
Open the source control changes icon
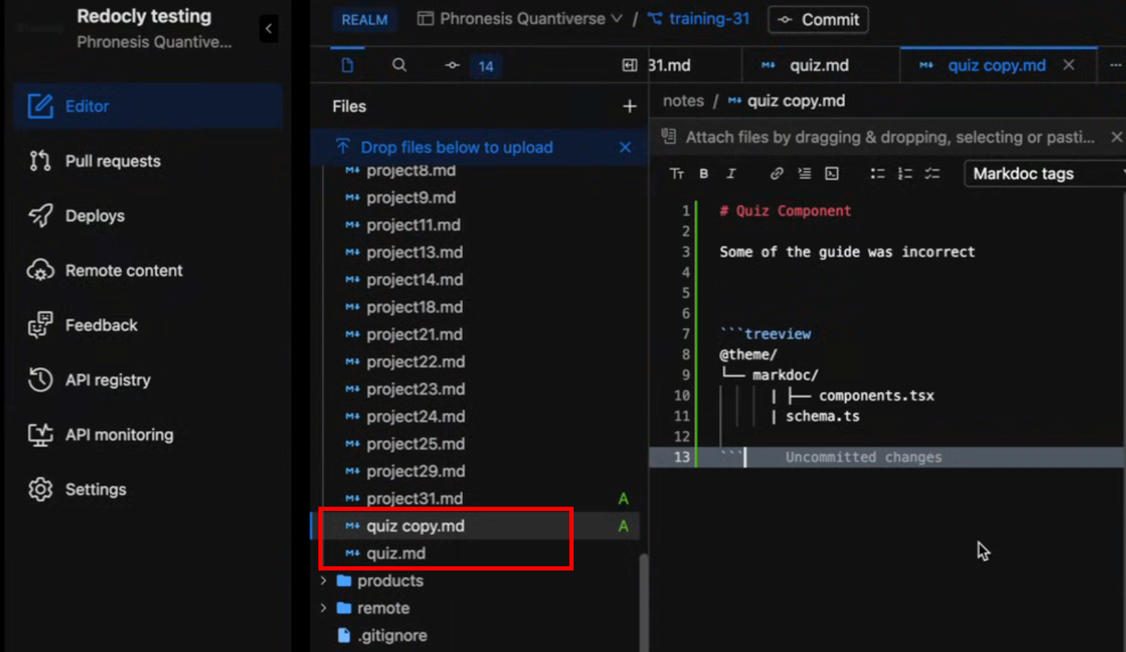452,65
